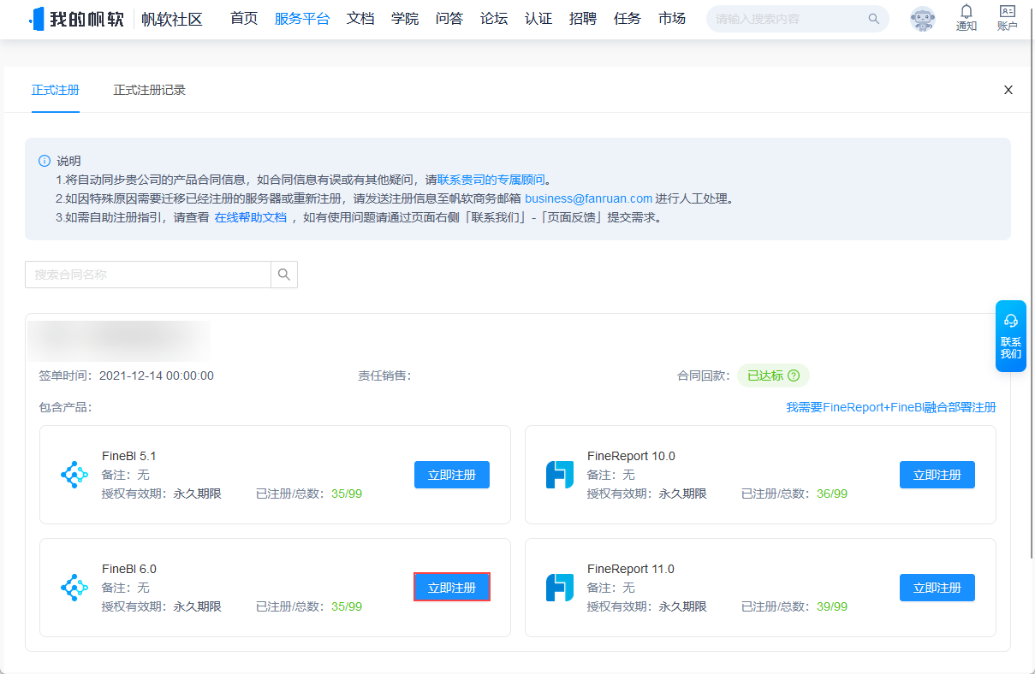Open 市场 in top navigation
1035x674 pixels.
click(x=672, y=19)
